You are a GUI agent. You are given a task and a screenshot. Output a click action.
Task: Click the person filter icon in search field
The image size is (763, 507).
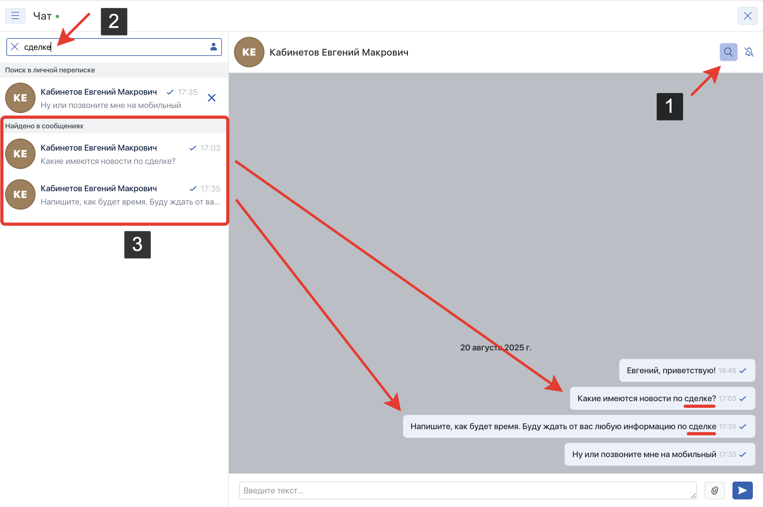(214, 47)
